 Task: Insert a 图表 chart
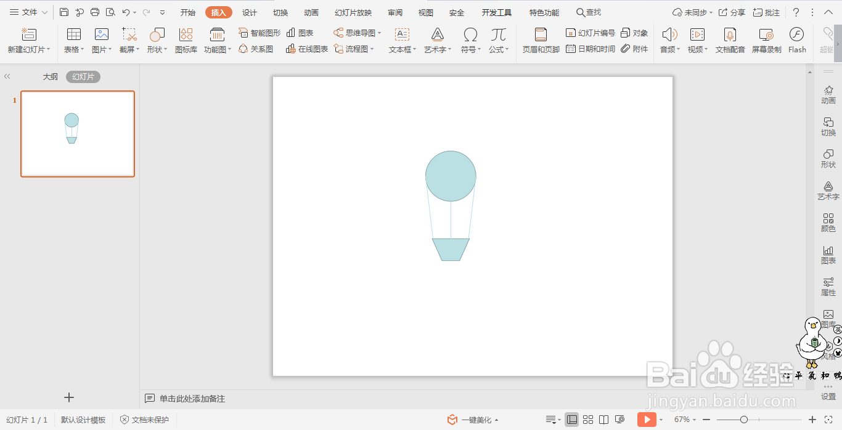[x=300, y=33]
